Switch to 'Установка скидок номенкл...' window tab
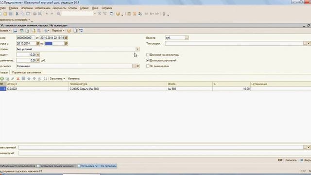This screenshot has height=175, width=311. click(x=56, y=166)
